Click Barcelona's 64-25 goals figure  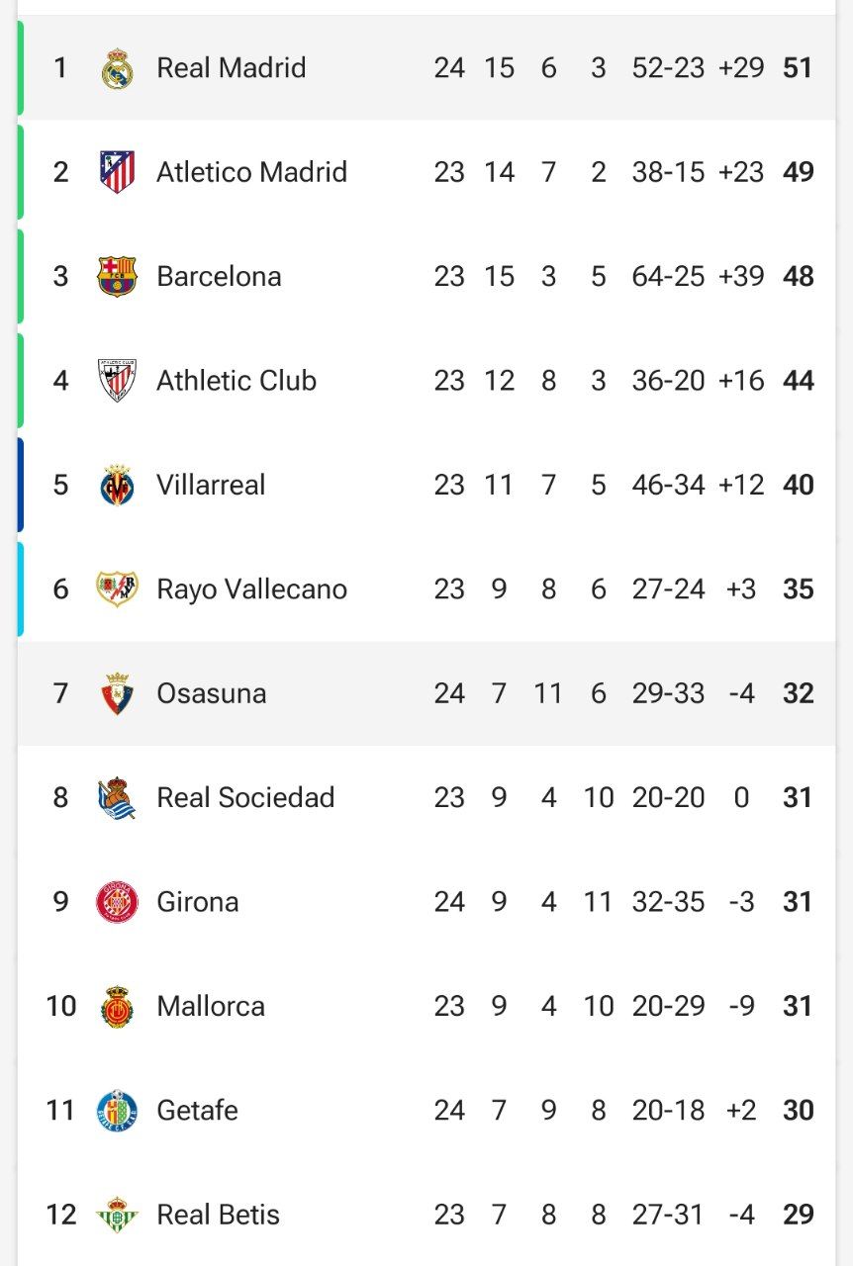669,276
